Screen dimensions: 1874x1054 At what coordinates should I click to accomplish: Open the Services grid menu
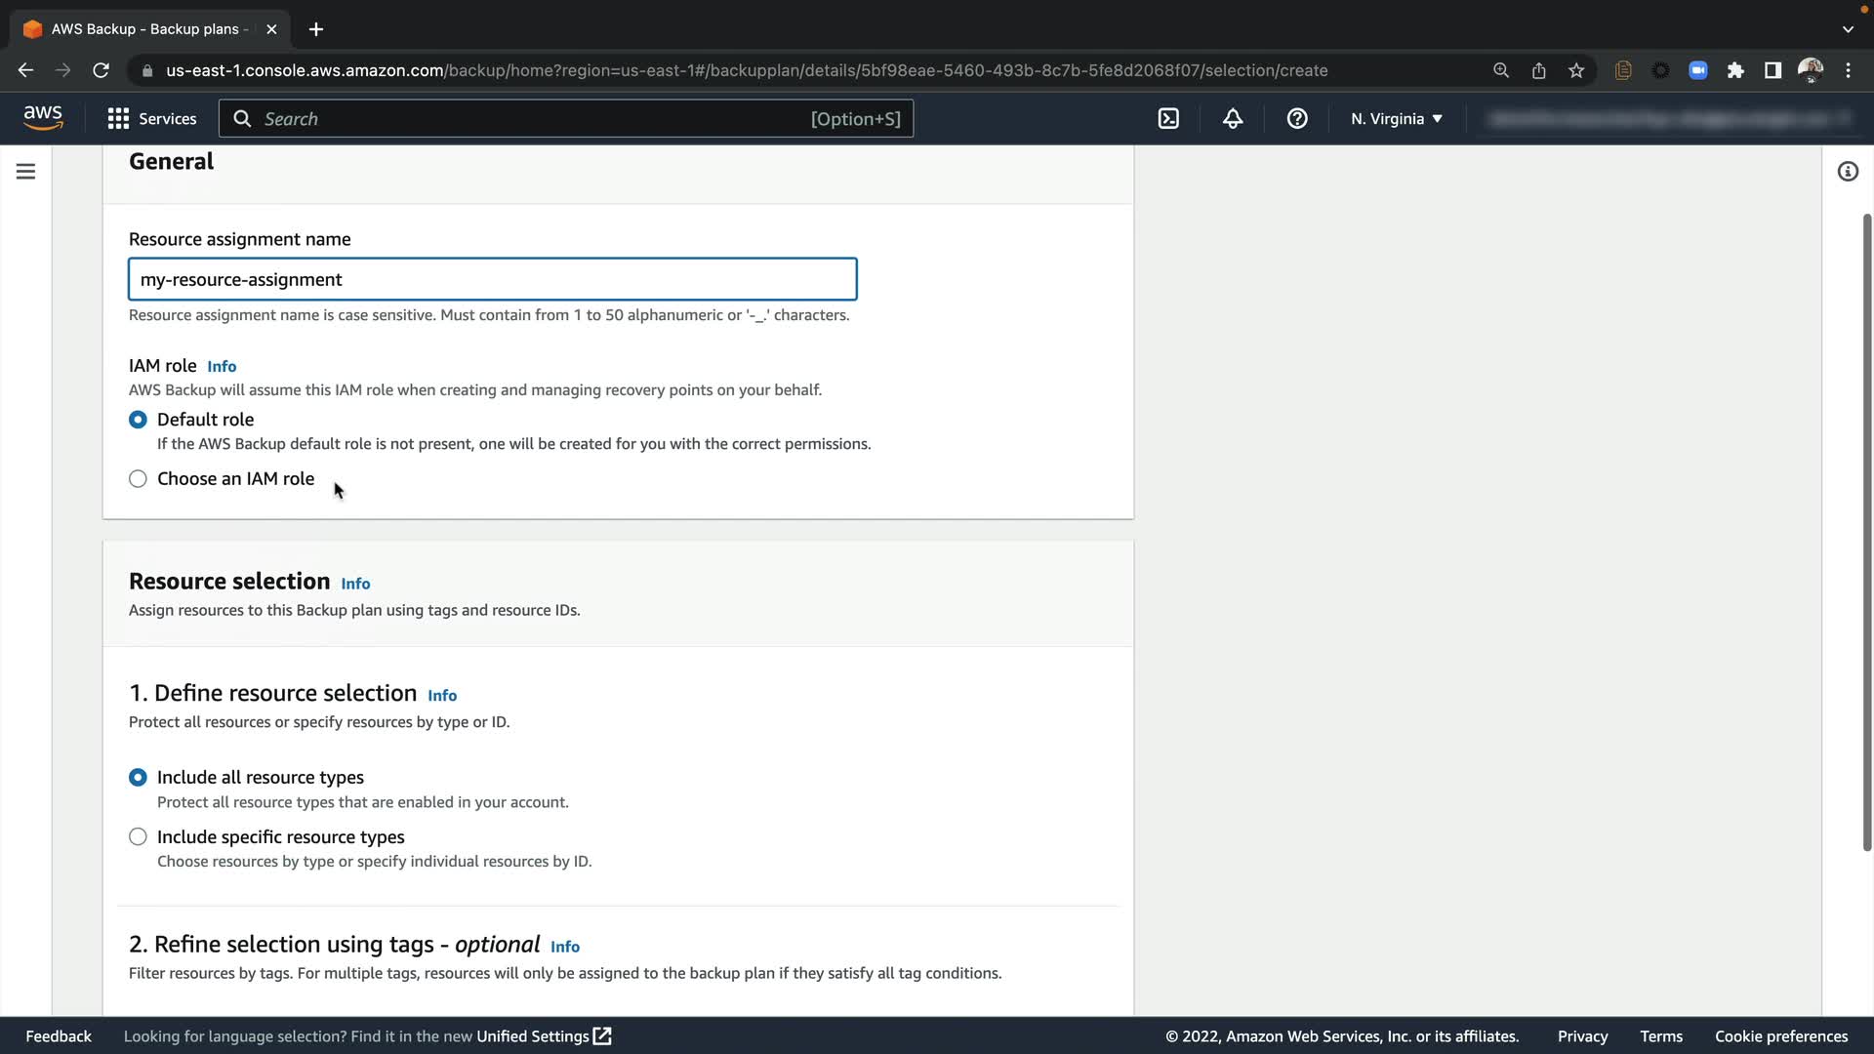[x=152, y=119]
